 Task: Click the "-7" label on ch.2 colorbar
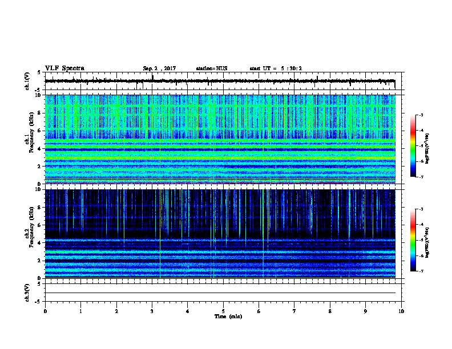421,271
